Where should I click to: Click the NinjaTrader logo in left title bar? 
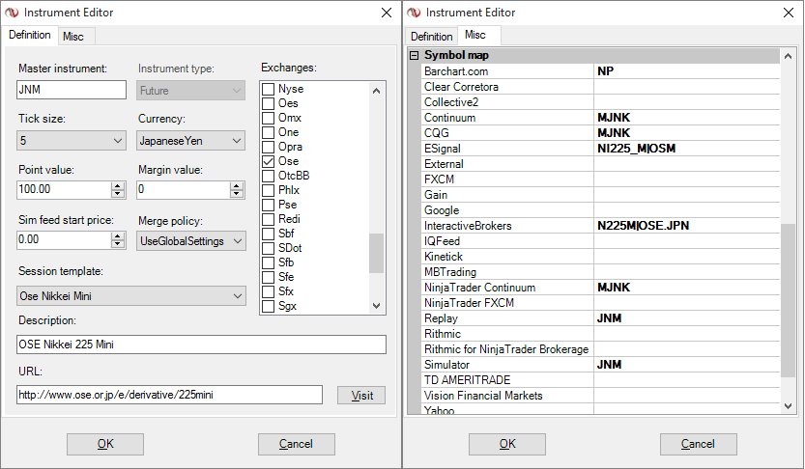[x=14, y=13]
